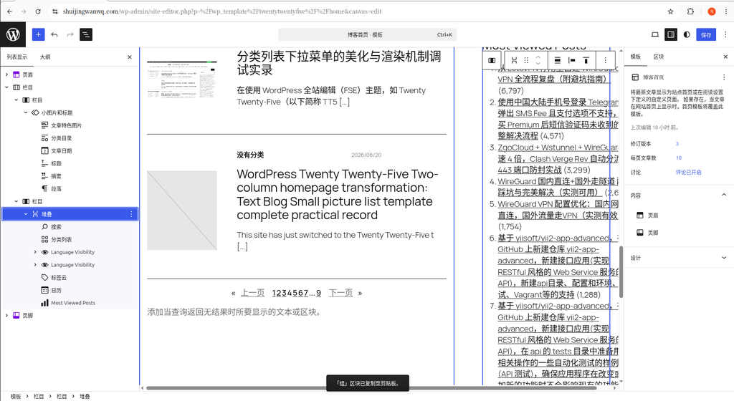This screenshot has width=734, height=401.
Task: Collapse the 小图片和标题 query item
Action: [x=26, y=112]
